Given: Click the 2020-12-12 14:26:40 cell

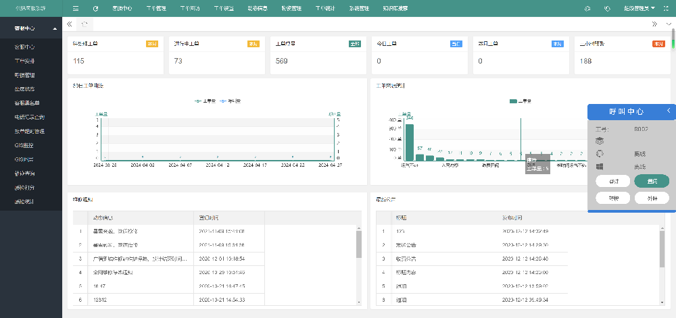Looking at the screenshot, I should [x=533, y=259].
